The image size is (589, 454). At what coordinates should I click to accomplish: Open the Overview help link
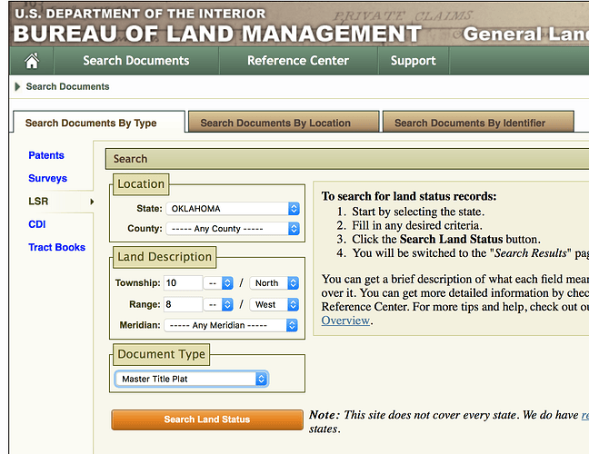(345, 321)
